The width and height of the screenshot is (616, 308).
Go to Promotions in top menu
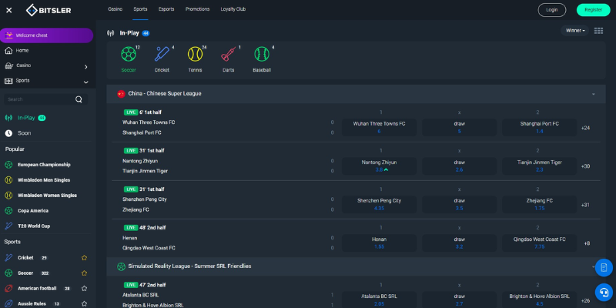tap(197, 9)
